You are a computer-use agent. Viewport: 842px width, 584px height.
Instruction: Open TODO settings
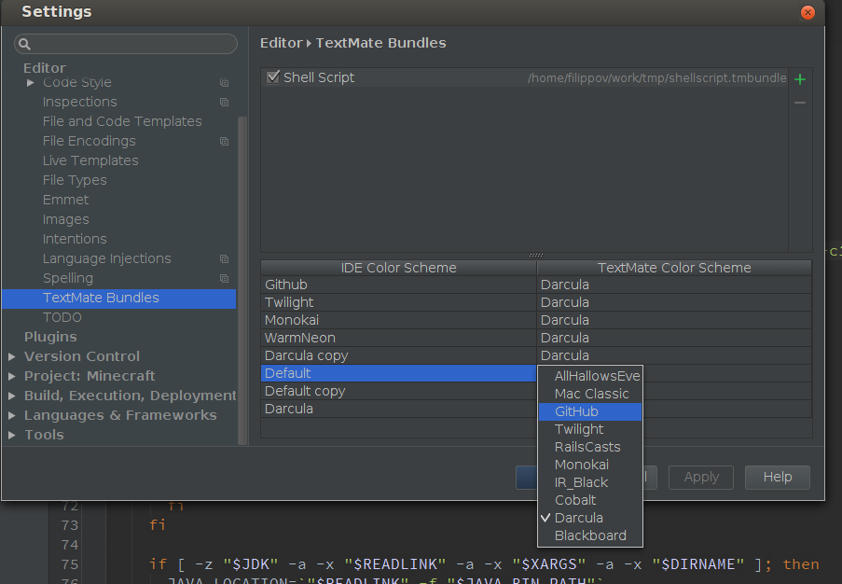pyautogui.click(x=62, y=317)
